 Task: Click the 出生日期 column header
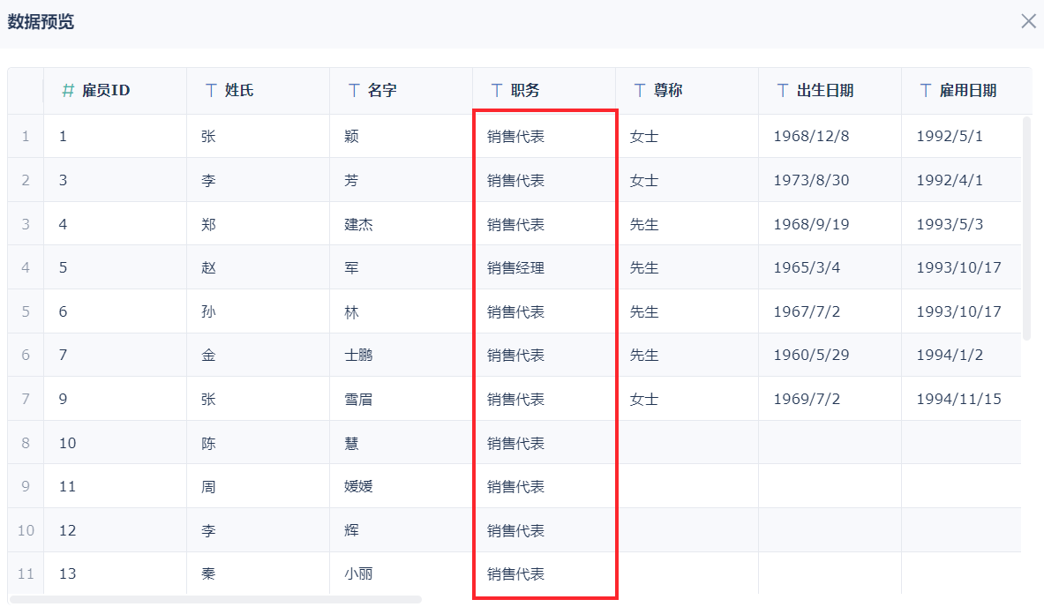point(825,90)
